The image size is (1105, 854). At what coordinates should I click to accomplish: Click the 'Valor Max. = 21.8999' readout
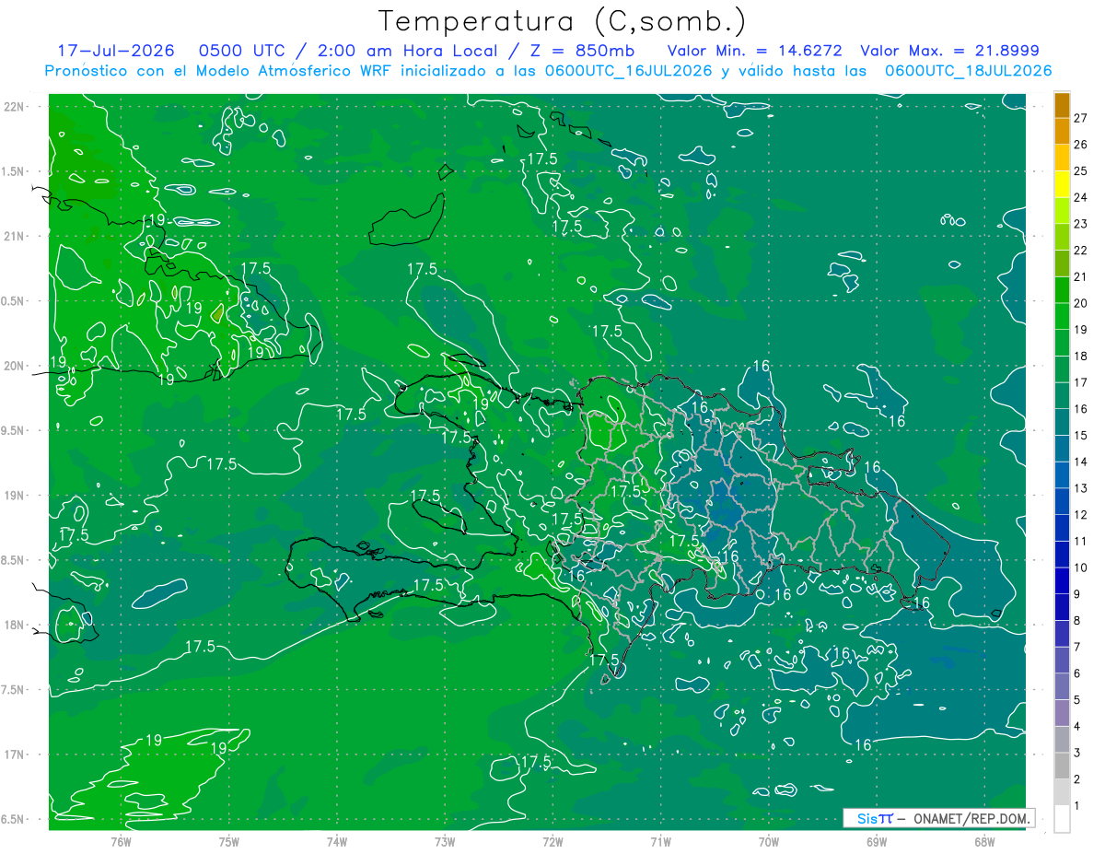950,51
